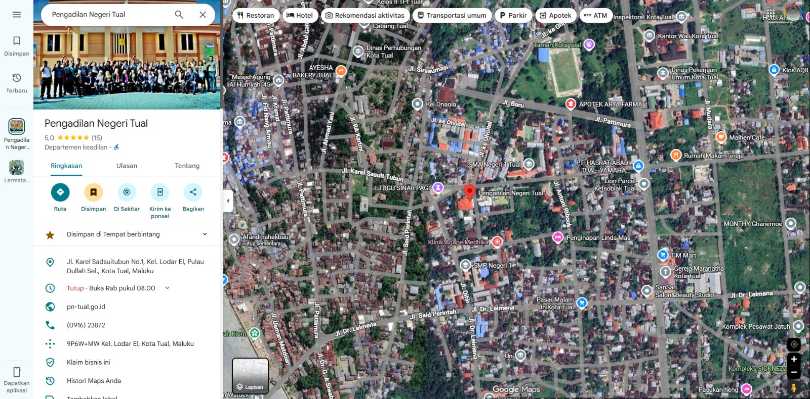Click AYESHA BAKERY TUAL map marker
Viewport: 810px width, 399px height.
coord(341,71)
